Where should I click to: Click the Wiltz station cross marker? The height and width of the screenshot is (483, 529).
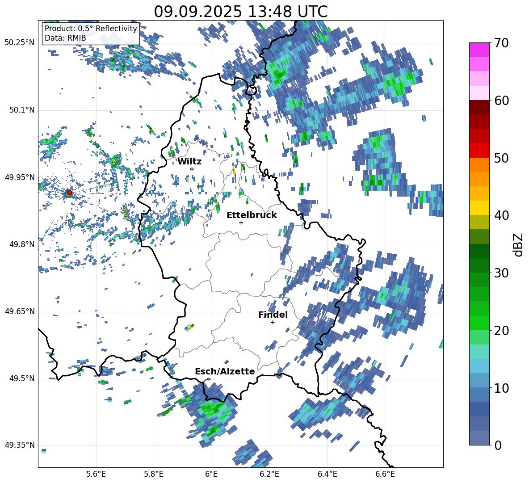[192, 169]
